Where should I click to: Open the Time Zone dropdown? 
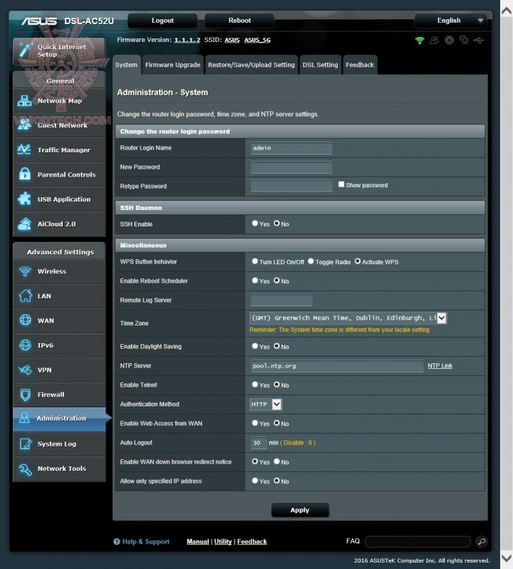[348, 318]
